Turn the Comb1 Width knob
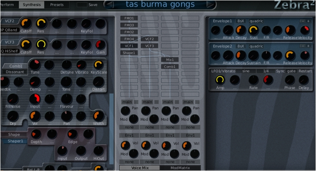This screenshot has width=316, height=171. click(98, 116)
